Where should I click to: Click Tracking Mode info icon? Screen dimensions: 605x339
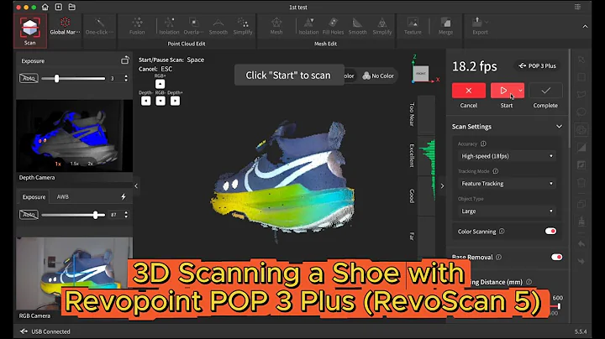coord(496,171)
